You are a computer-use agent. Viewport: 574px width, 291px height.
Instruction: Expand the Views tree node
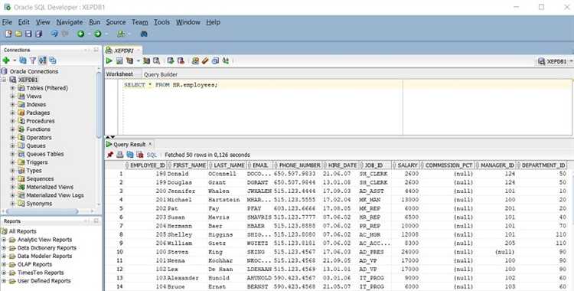(12, 96)
